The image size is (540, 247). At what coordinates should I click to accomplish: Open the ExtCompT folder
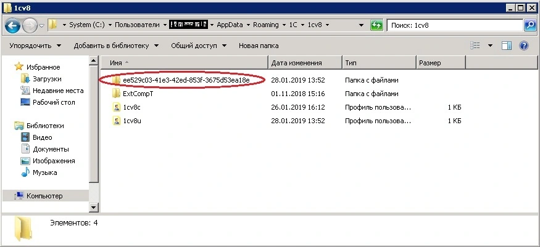(x=137, y=94)
